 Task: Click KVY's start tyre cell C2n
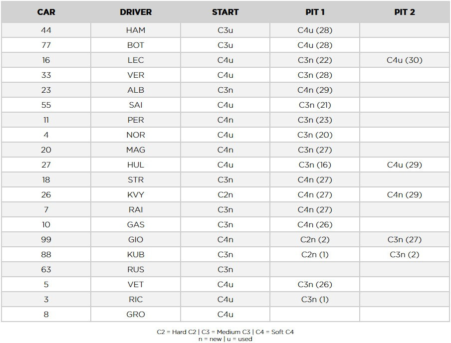tap(225, 194)
